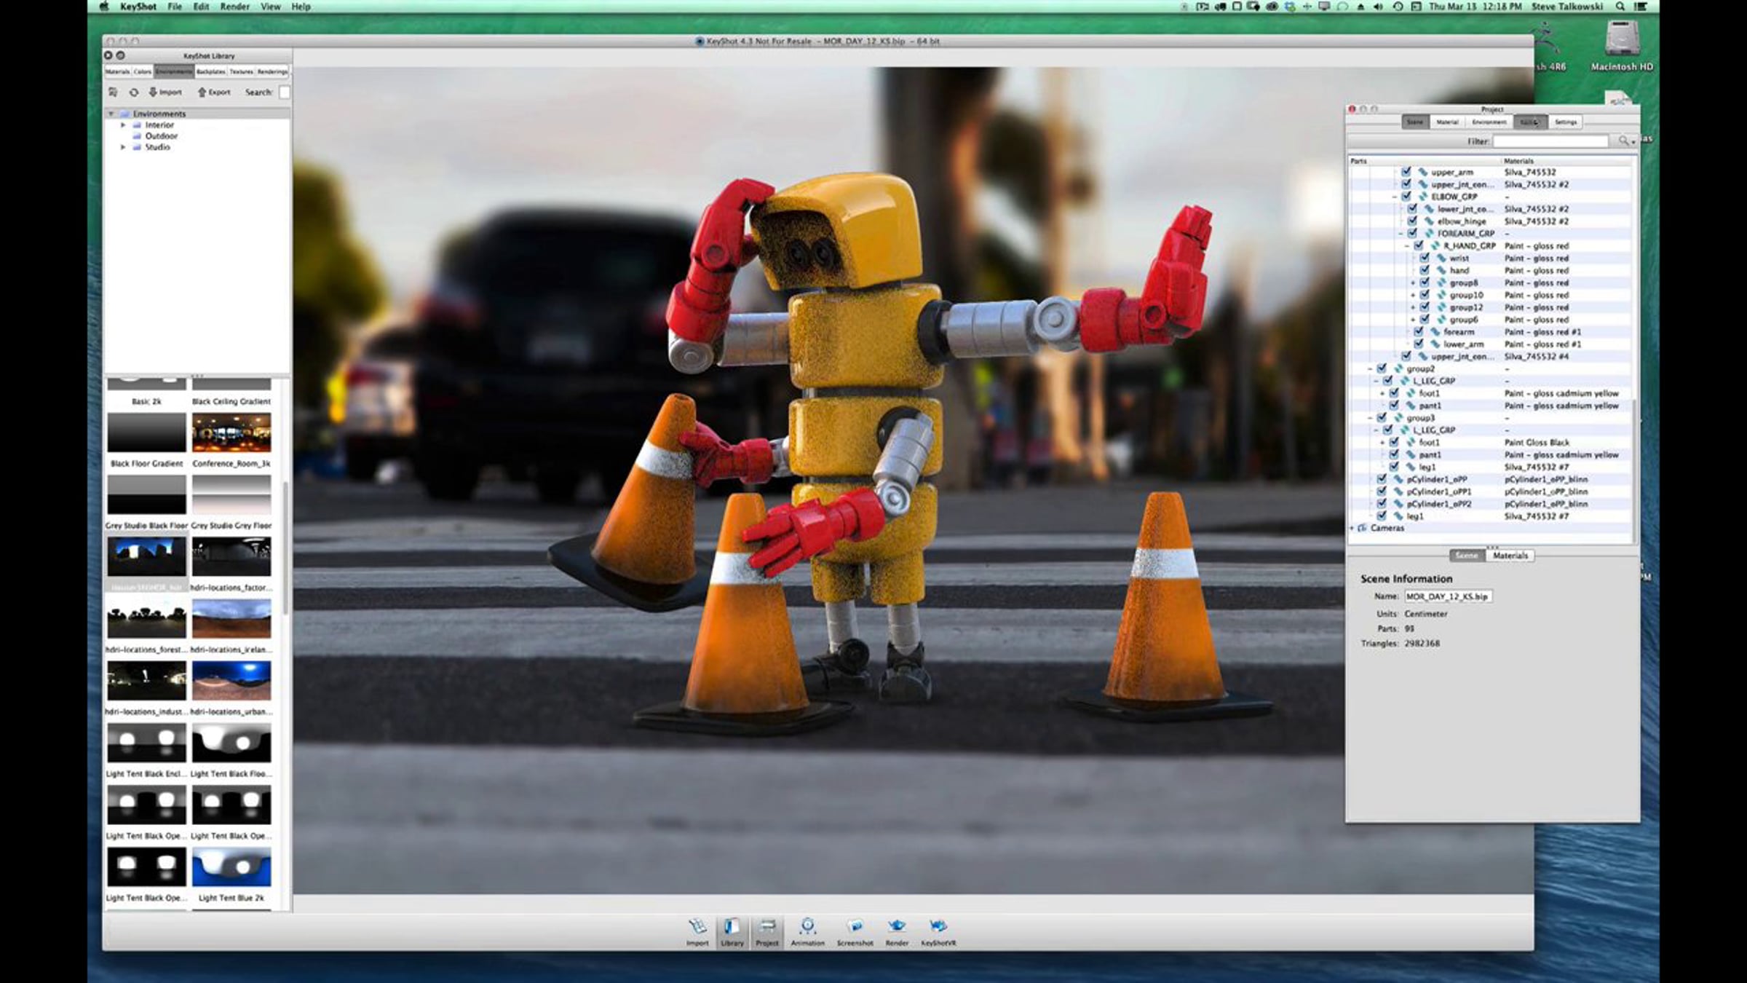This screenshot has height=983, width=1747.
Task: Switch to the Backplates library tab
Action: tap(211, 71)
